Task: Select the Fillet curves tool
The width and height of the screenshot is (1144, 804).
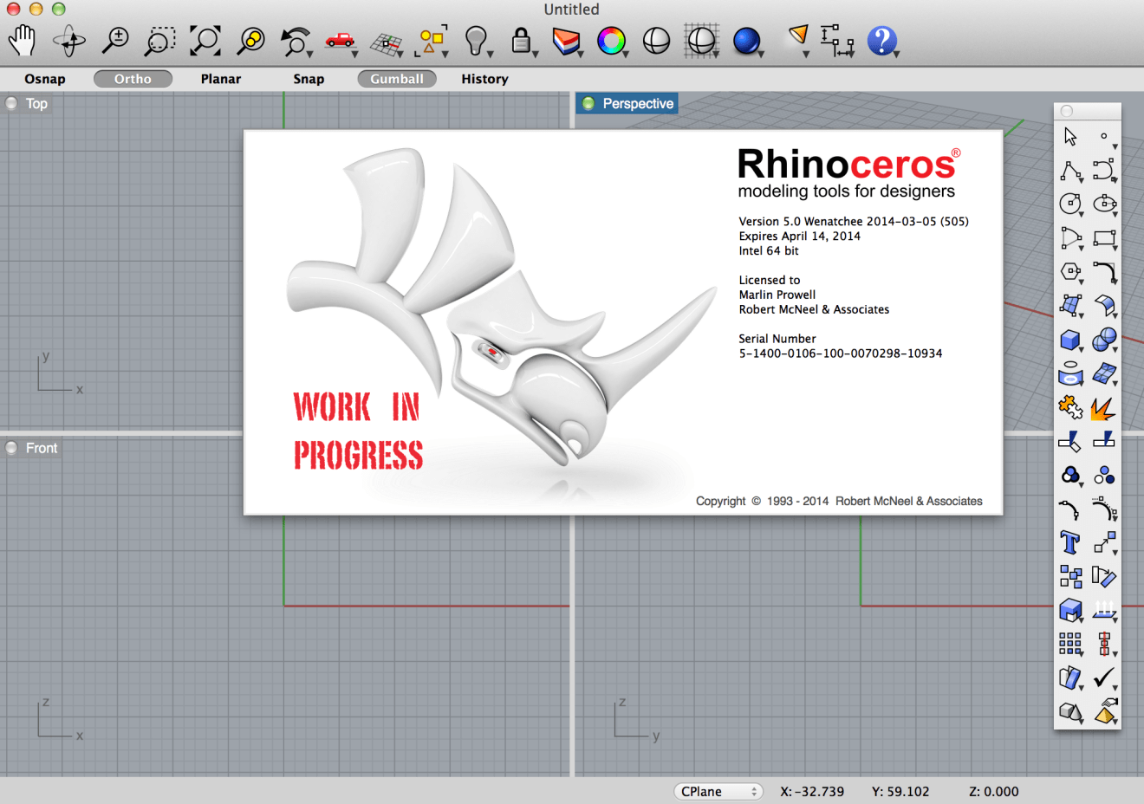Action: click(x=1104, y=272)
